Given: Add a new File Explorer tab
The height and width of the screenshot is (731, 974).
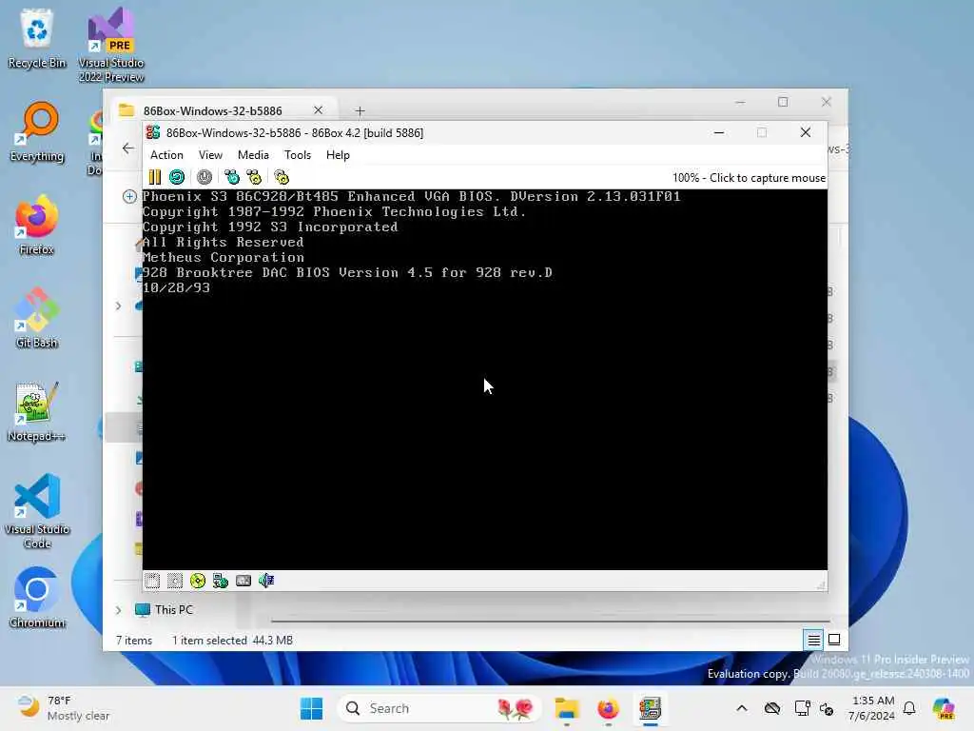Looking at the screenshot, I should pos(360,110).
